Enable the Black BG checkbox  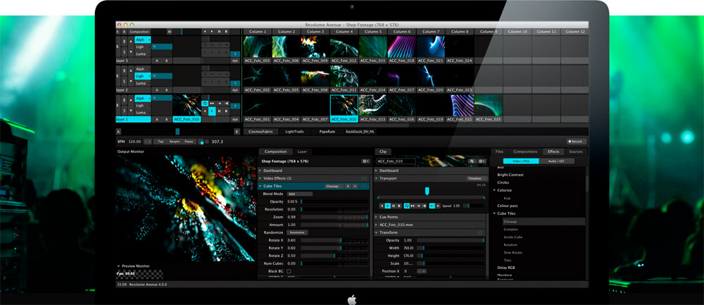point(289,271)
